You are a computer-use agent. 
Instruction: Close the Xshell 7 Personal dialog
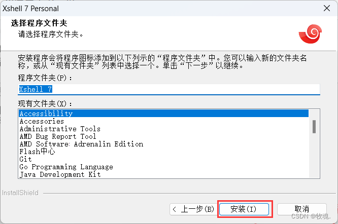click(x=327, y=9)
